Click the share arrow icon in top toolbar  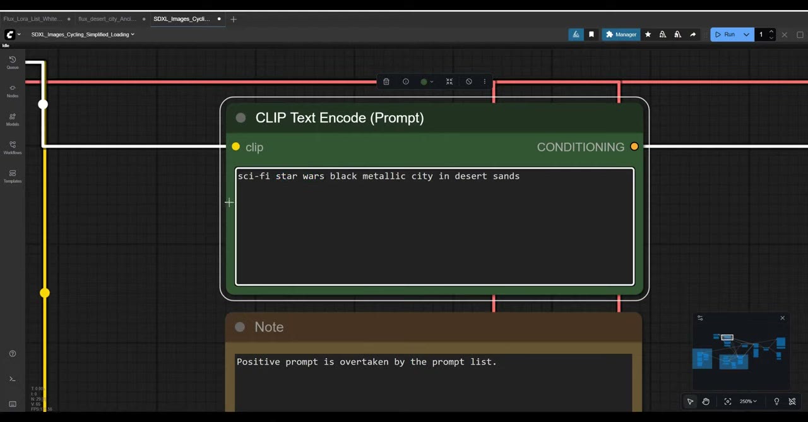pyautogui.click(x=693, y=35)
